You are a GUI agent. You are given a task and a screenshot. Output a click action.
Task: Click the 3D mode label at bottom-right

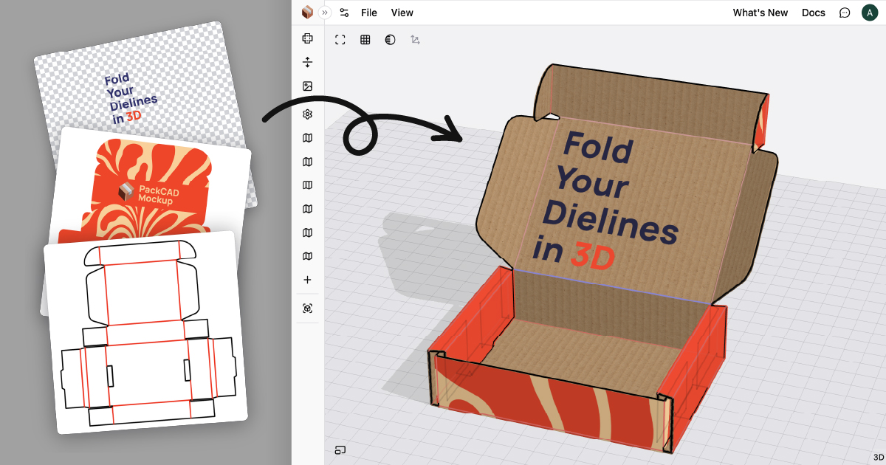tap(878, 458)
